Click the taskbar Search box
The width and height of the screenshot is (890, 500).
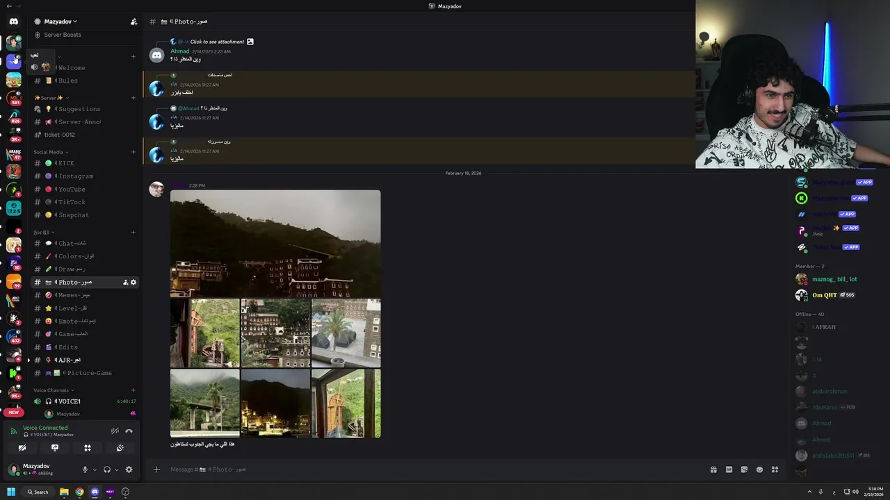38,492
